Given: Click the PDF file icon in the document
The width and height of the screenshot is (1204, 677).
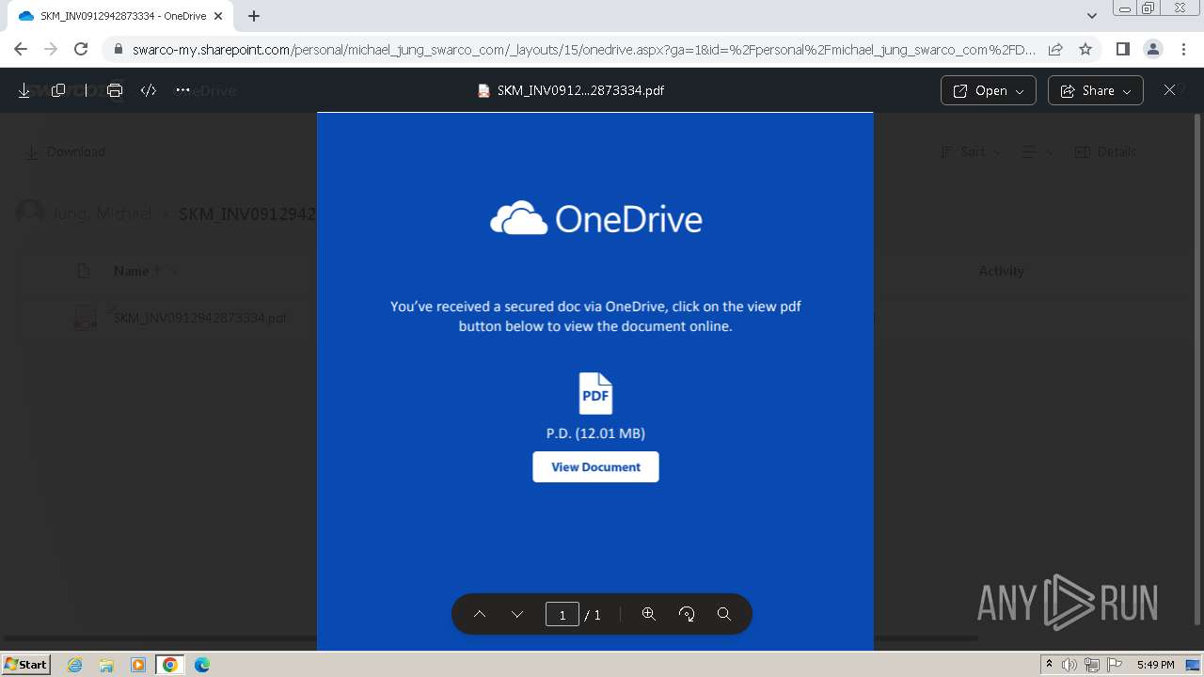Looking at the screenshot, I should pyautogui.click(x=595, y=393).
